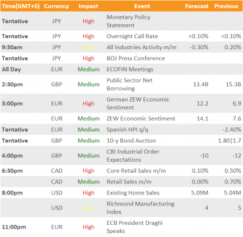Image resolution: width=243 pixels, height=237 pixels.
Task: Click the Spanish HPI q/q event
Action: point(128,129)
